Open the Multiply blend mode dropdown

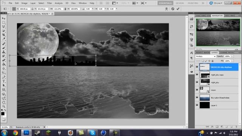click(x=206, y=56)
